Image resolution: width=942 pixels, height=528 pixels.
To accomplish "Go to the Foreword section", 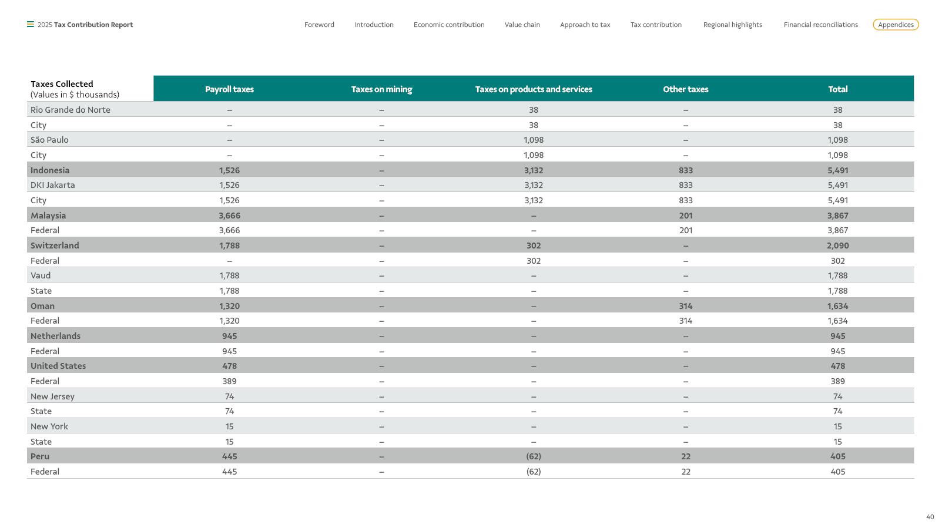I will pos(319,25).
